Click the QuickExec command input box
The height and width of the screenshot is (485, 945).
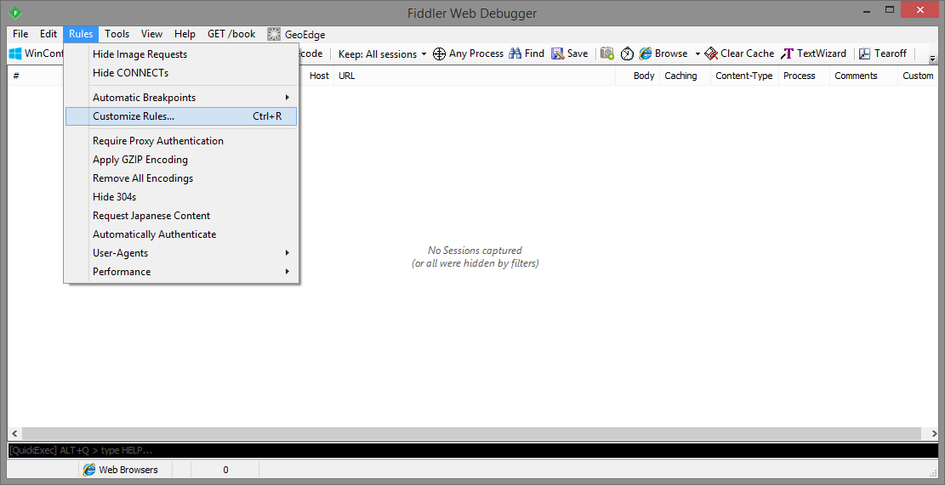tap(472, 450)
